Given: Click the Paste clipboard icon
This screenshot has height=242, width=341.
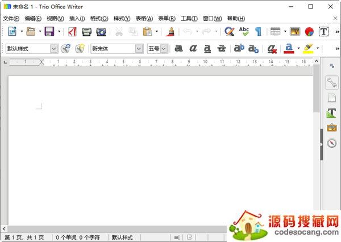Looking at the screenshot, I should point(147,32).
